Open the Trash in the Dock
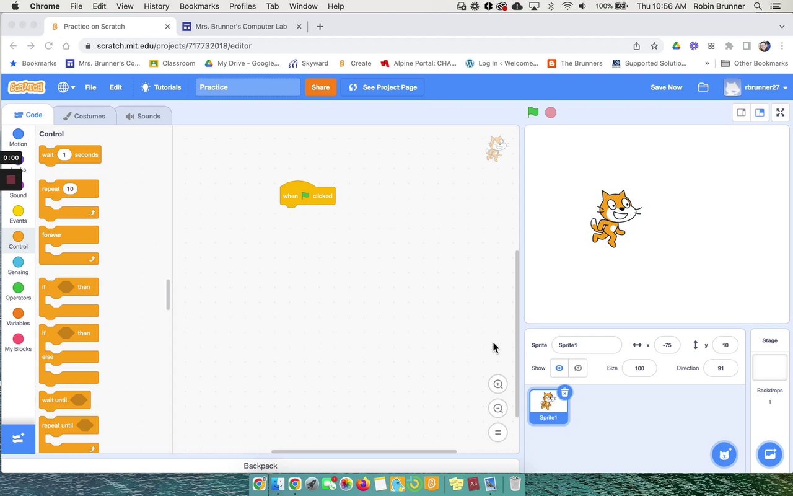The width and height of the screenshot is (793, 496). click(515, 484)
